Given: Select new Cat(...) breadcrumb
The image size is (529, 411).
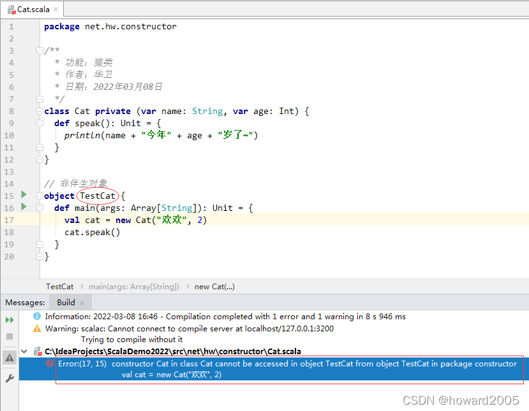Looking at the screenshot, I should [x=214, y=287].
